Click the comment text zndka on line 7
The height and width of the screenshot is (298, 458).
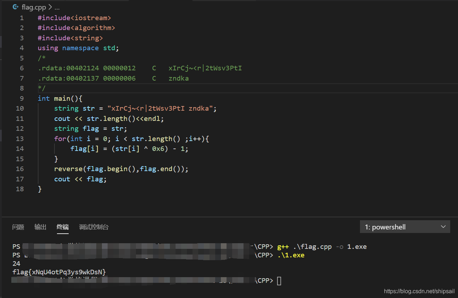[x=179, y=78]
